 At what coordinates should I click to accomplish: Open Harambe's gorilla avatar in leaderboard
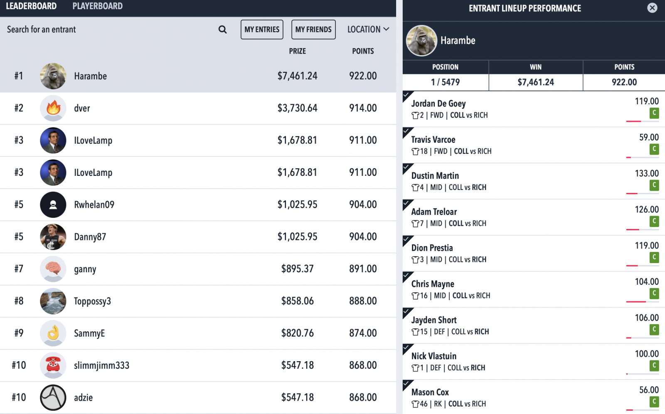click(x=53, y=76)
